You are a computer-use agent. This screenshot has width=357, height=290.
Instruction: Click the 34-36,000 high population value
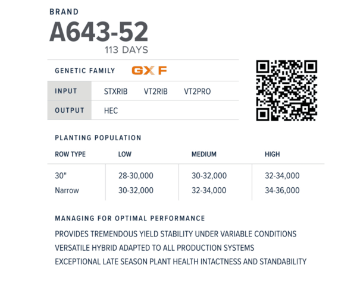[282, 190]
